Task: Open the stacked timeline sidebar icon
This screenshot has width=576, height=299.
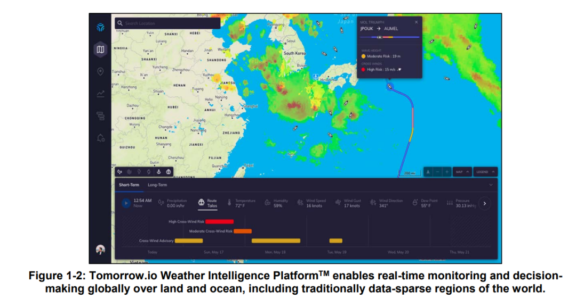Action: [100, 116]
